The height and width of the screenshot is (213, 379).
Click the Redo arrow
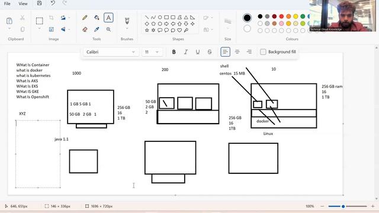pos(65,3)
